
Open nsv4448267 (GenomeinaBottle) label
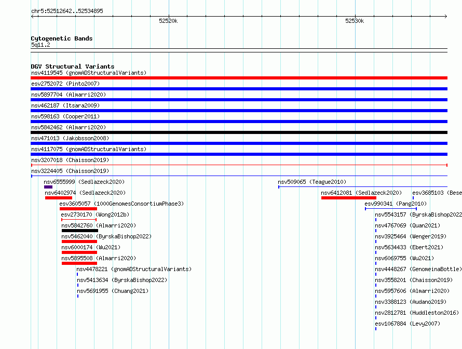pos(418,269)
